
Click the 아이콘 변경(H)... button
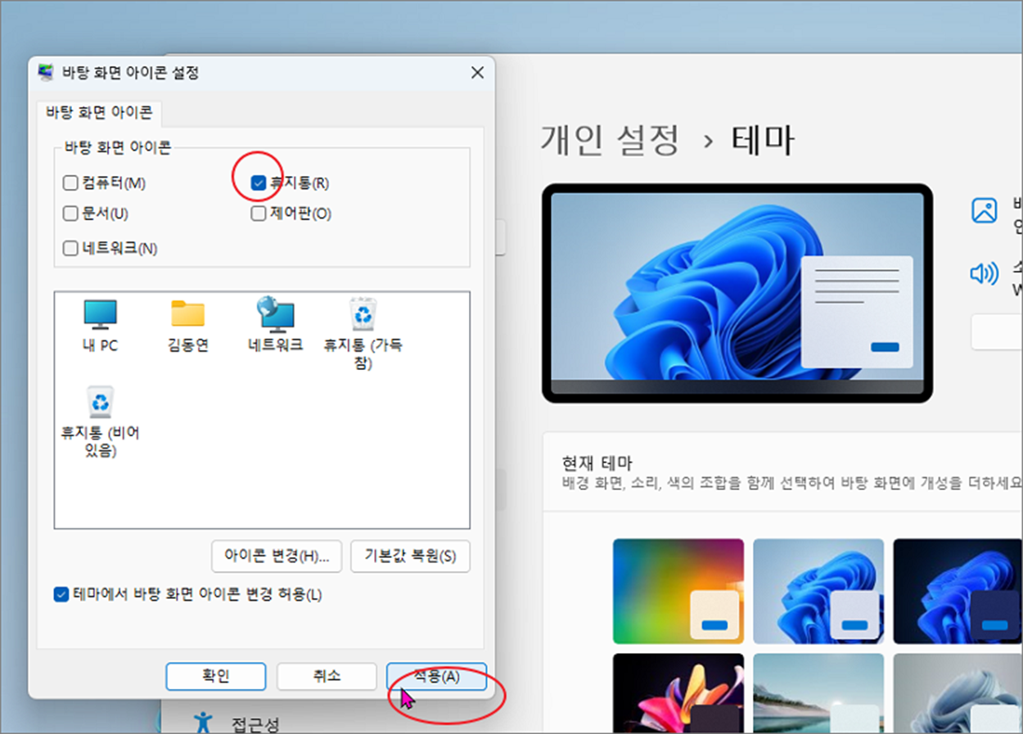click(x=277, y=556)
